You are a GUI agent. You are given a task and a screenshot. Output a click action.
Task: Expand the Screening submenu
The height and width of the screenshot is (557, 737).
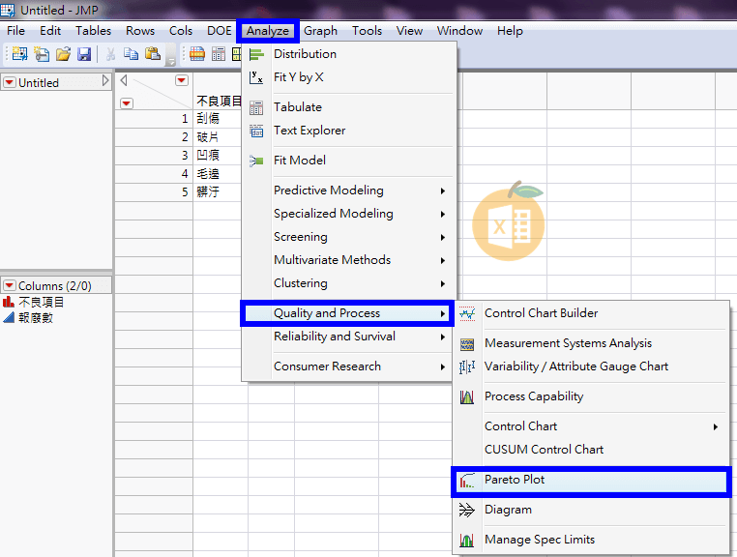pyautogui.click(x=348, y=237)
